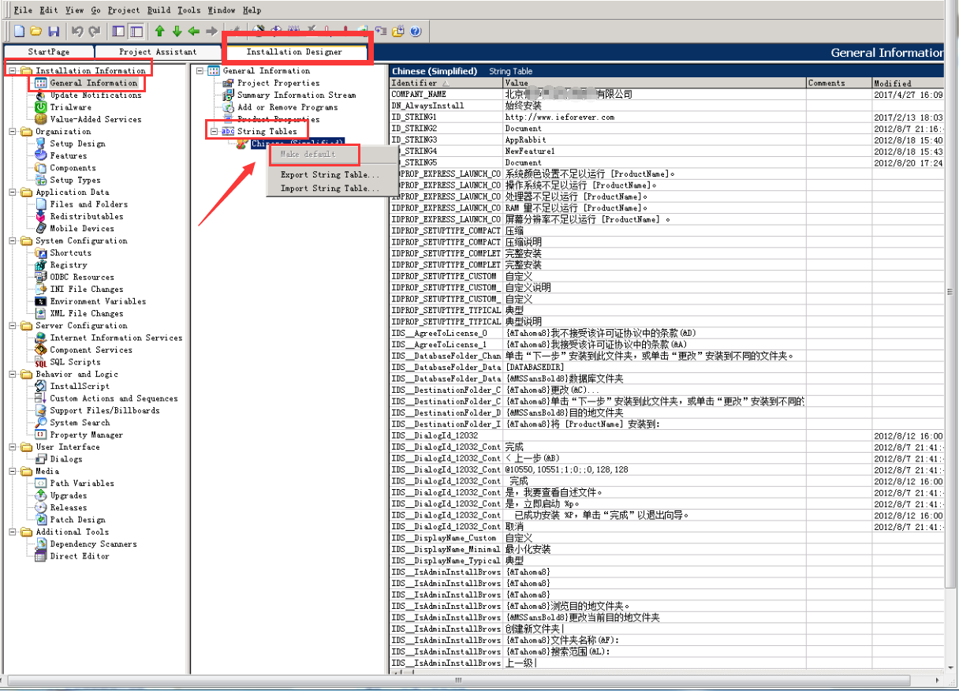
Task: Click the blue Help question mark icon
Action: 416,32
